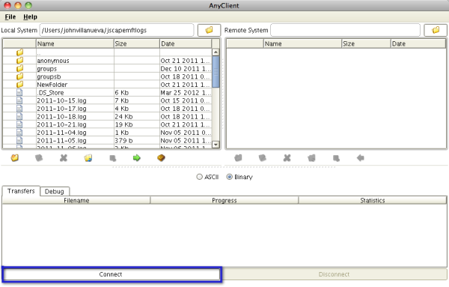The height and width of the screenshot is (287, 449).
Task: Select the 2011-10-15.log file name
Action: pos(61,100)
